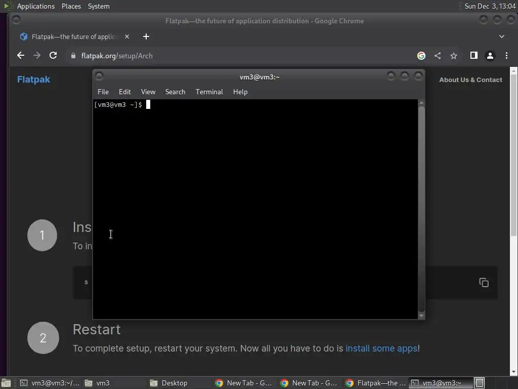This screenshot has height=389, width=518.
Task: Go forward in Chrome history
Action: click(36, 56)
